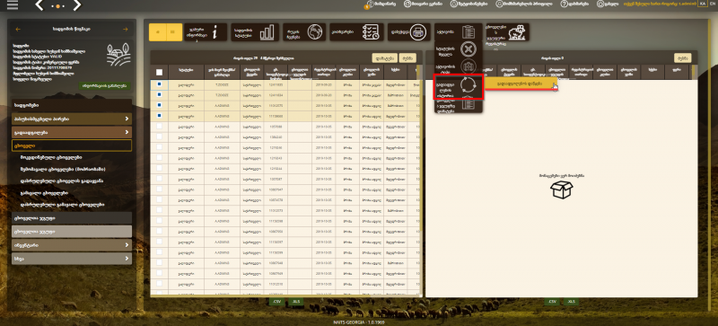Export the left table as XLS
The width and height of the screenshot is (718, 326).
295,302
